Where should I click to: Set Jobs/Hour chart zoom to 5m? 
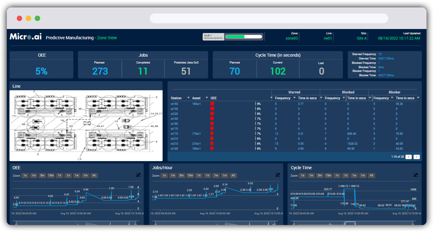(x=182, y=176)
